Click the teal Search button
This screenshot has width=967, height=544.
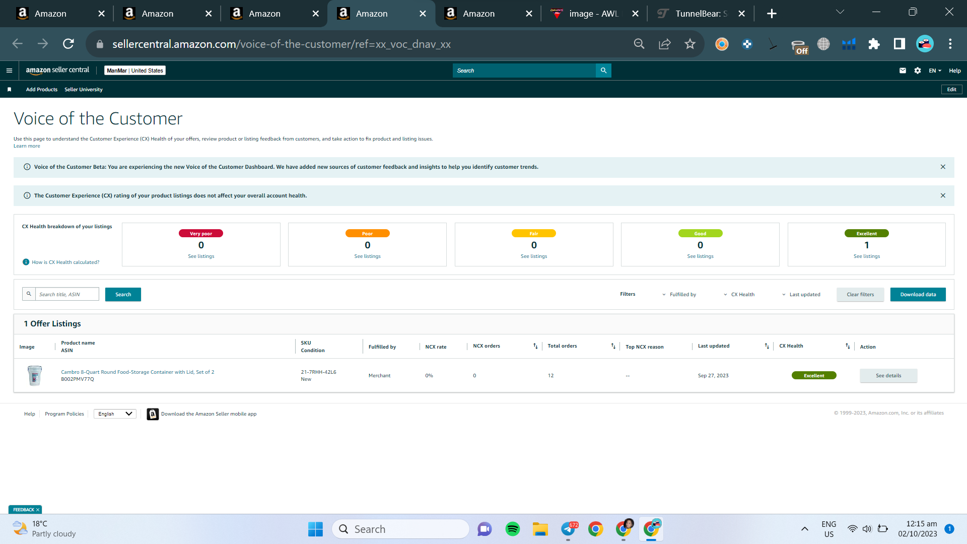click(x=123, y=295)
